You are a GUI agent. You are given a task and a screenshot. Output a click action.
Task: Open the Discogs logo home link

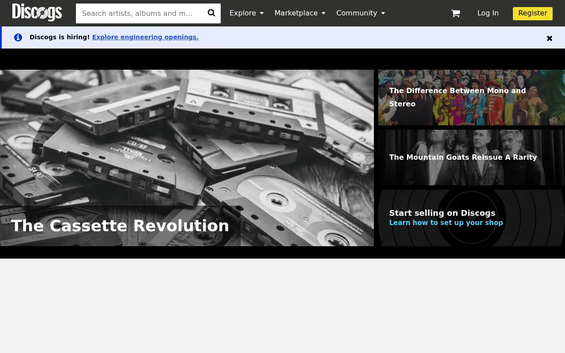37,12
